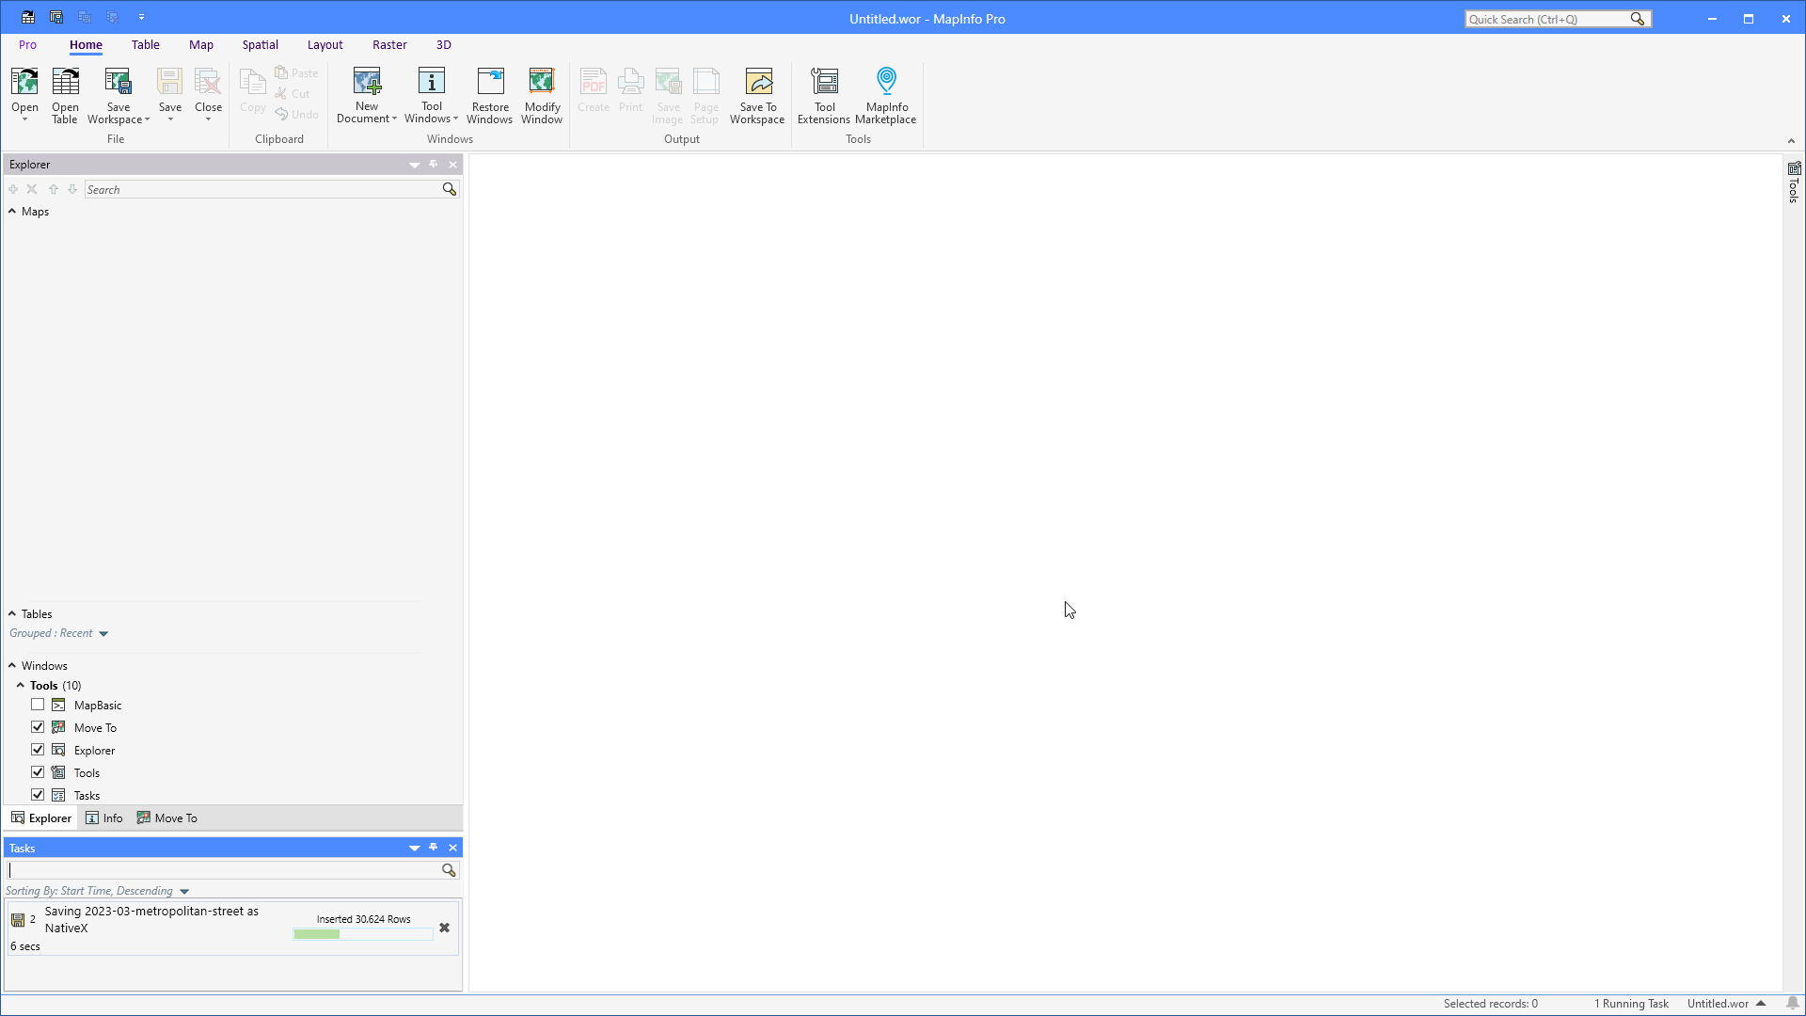Collapse the Tables section
1806x1016 pixels.
[12, 613]
